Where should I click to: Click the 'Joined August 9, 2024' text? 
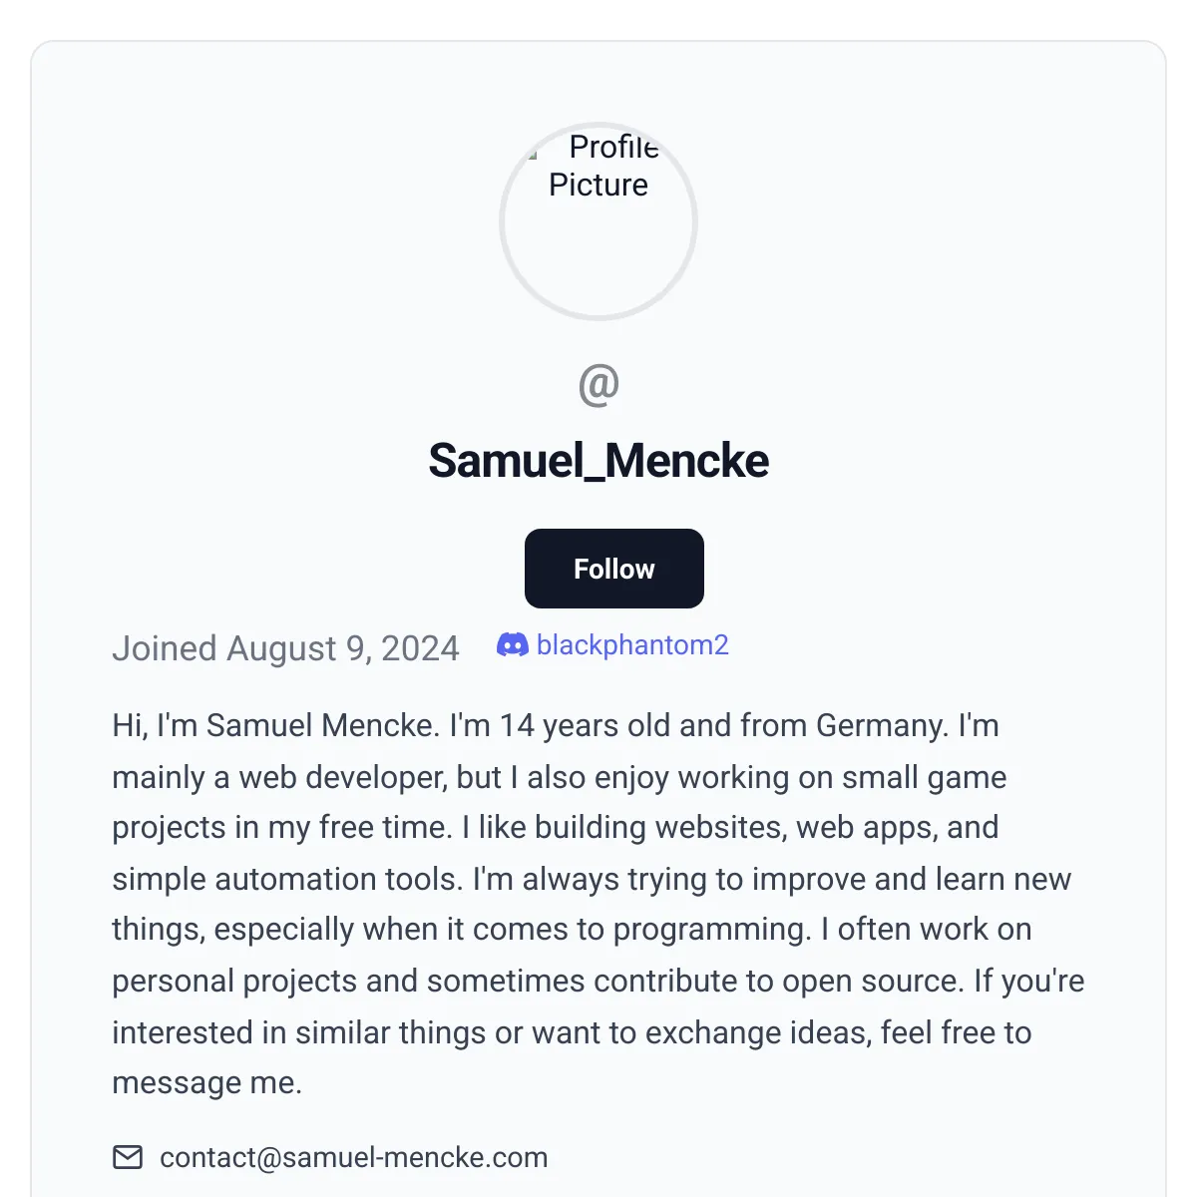click(285, 648)
